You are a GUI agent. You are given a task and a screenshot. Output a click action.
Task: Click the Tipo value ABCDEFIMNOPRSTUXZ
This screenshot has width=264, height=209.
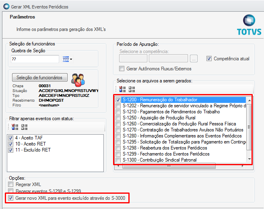(x=64, y=95)
